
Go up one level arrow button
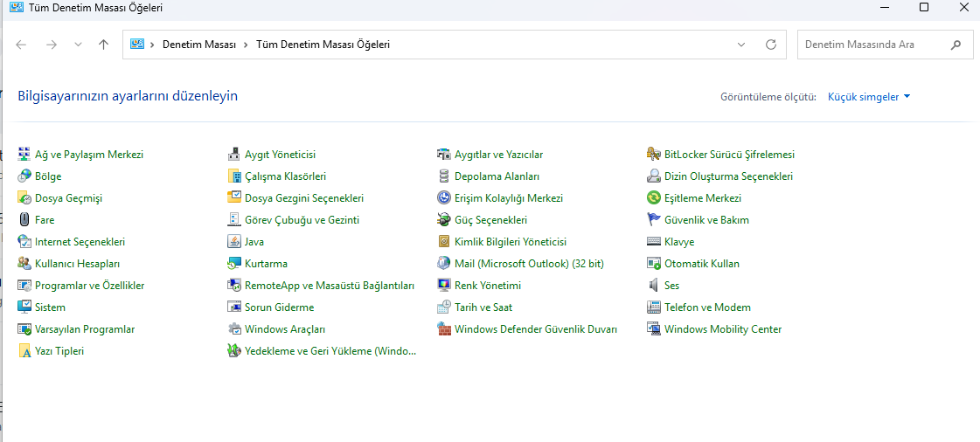[x=104, y=45]
